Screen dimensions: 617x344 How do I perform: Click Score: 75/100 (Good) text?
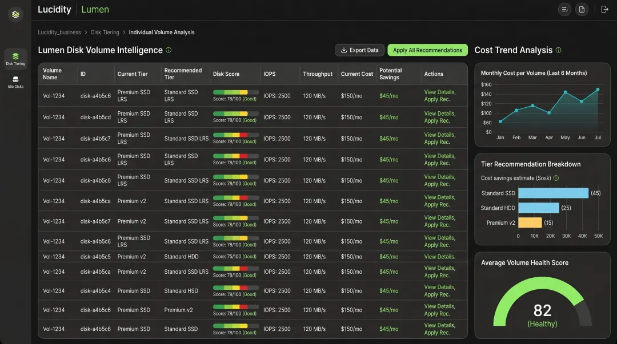pos(235,257)
